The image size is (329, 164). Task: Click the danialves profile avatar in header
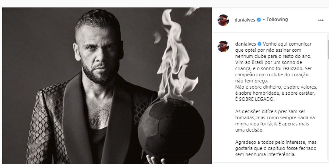223,20
